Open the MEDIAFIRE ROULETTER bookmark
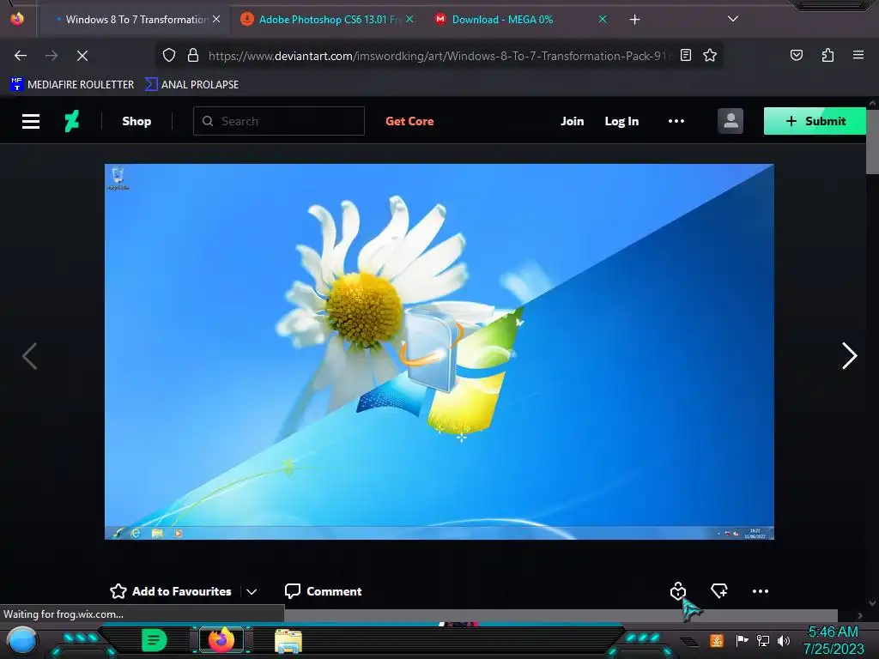 72,85
